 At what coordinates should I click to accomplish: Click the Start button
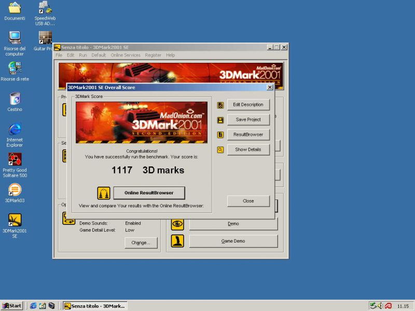[x=12, y=306]
